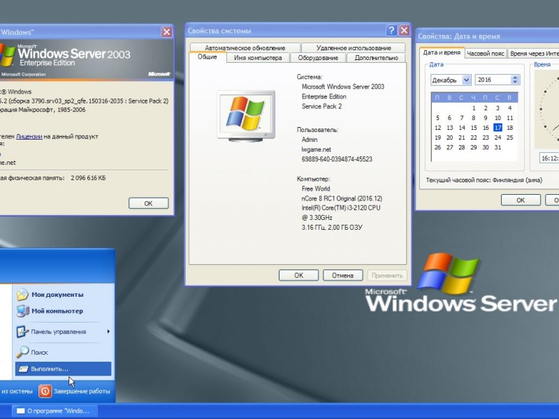The width and height of the screenshot is (559, 419).
Task: Select day 22 in calendar
Action: pos(474,138)
